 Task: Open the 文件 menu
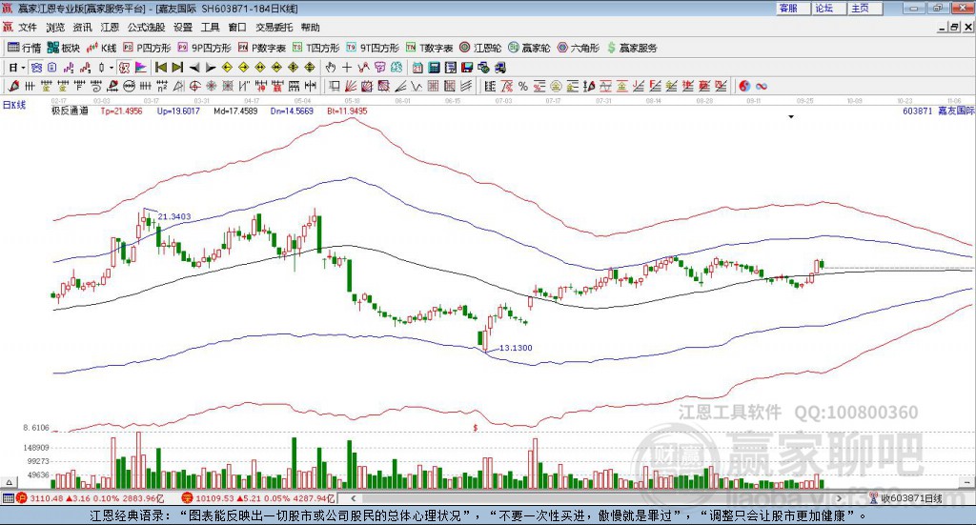click(x=28, y=28)
